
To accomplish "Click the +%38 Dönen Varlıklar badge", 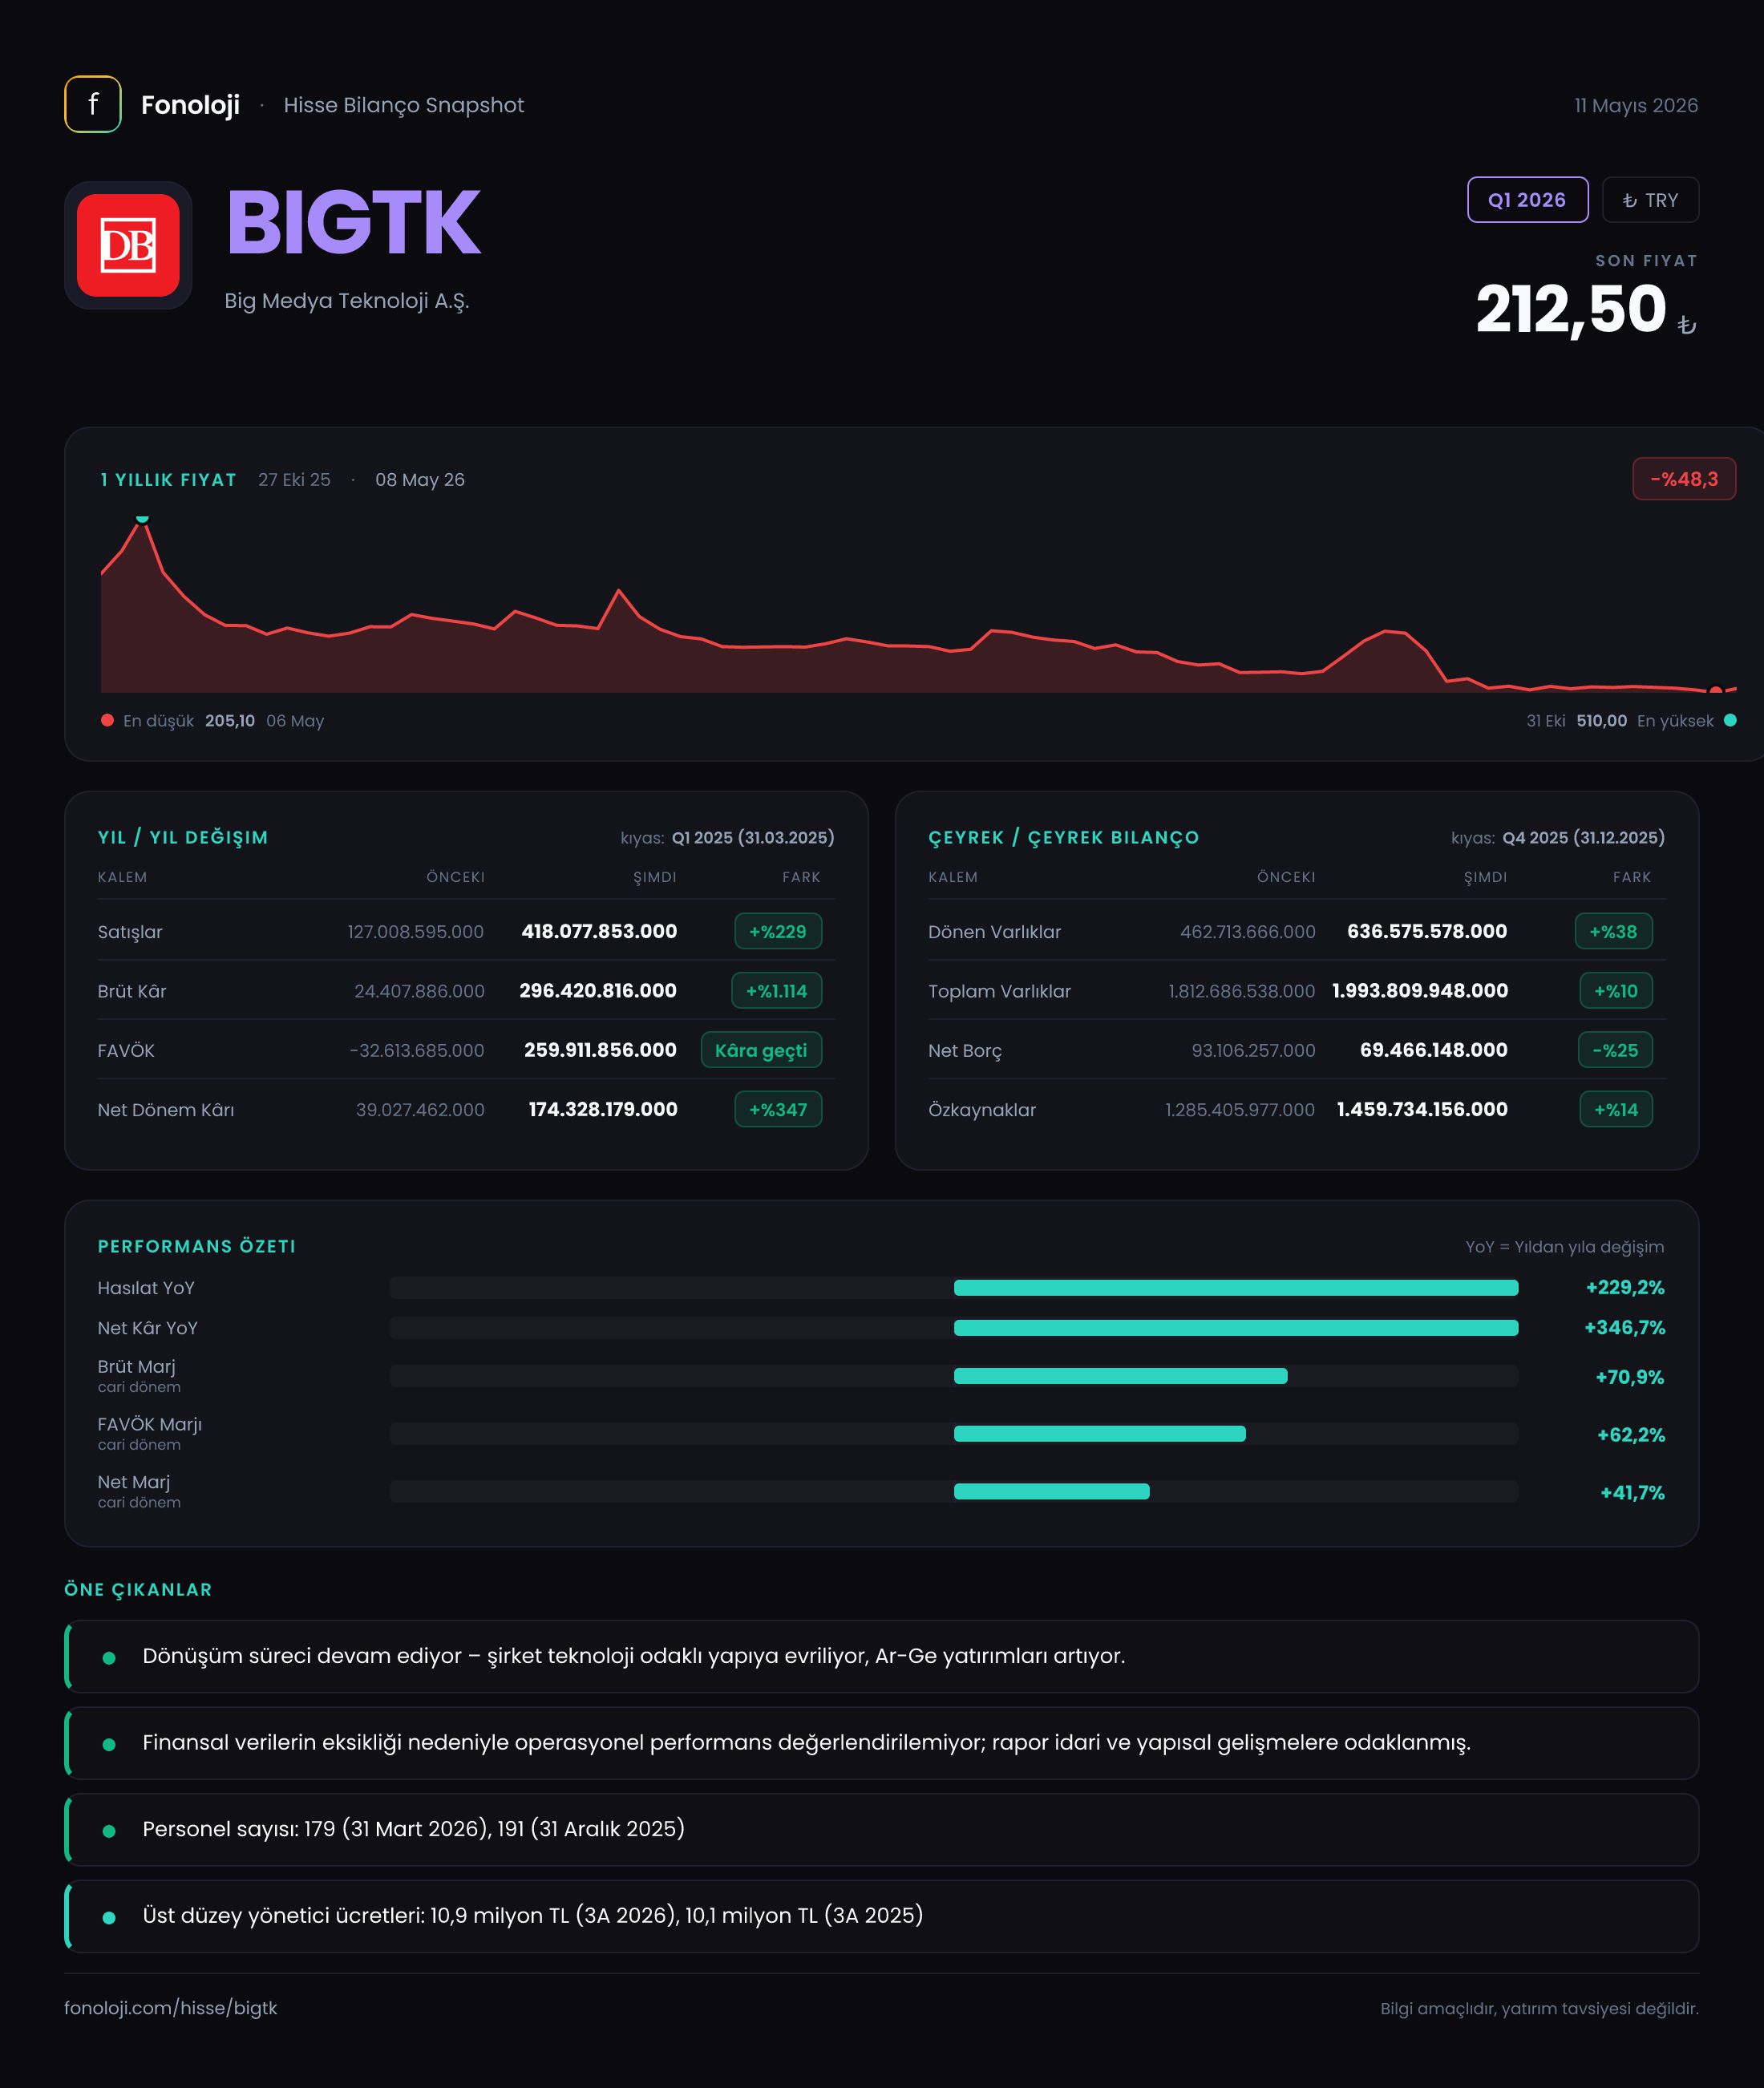I will pos(1613,931).
